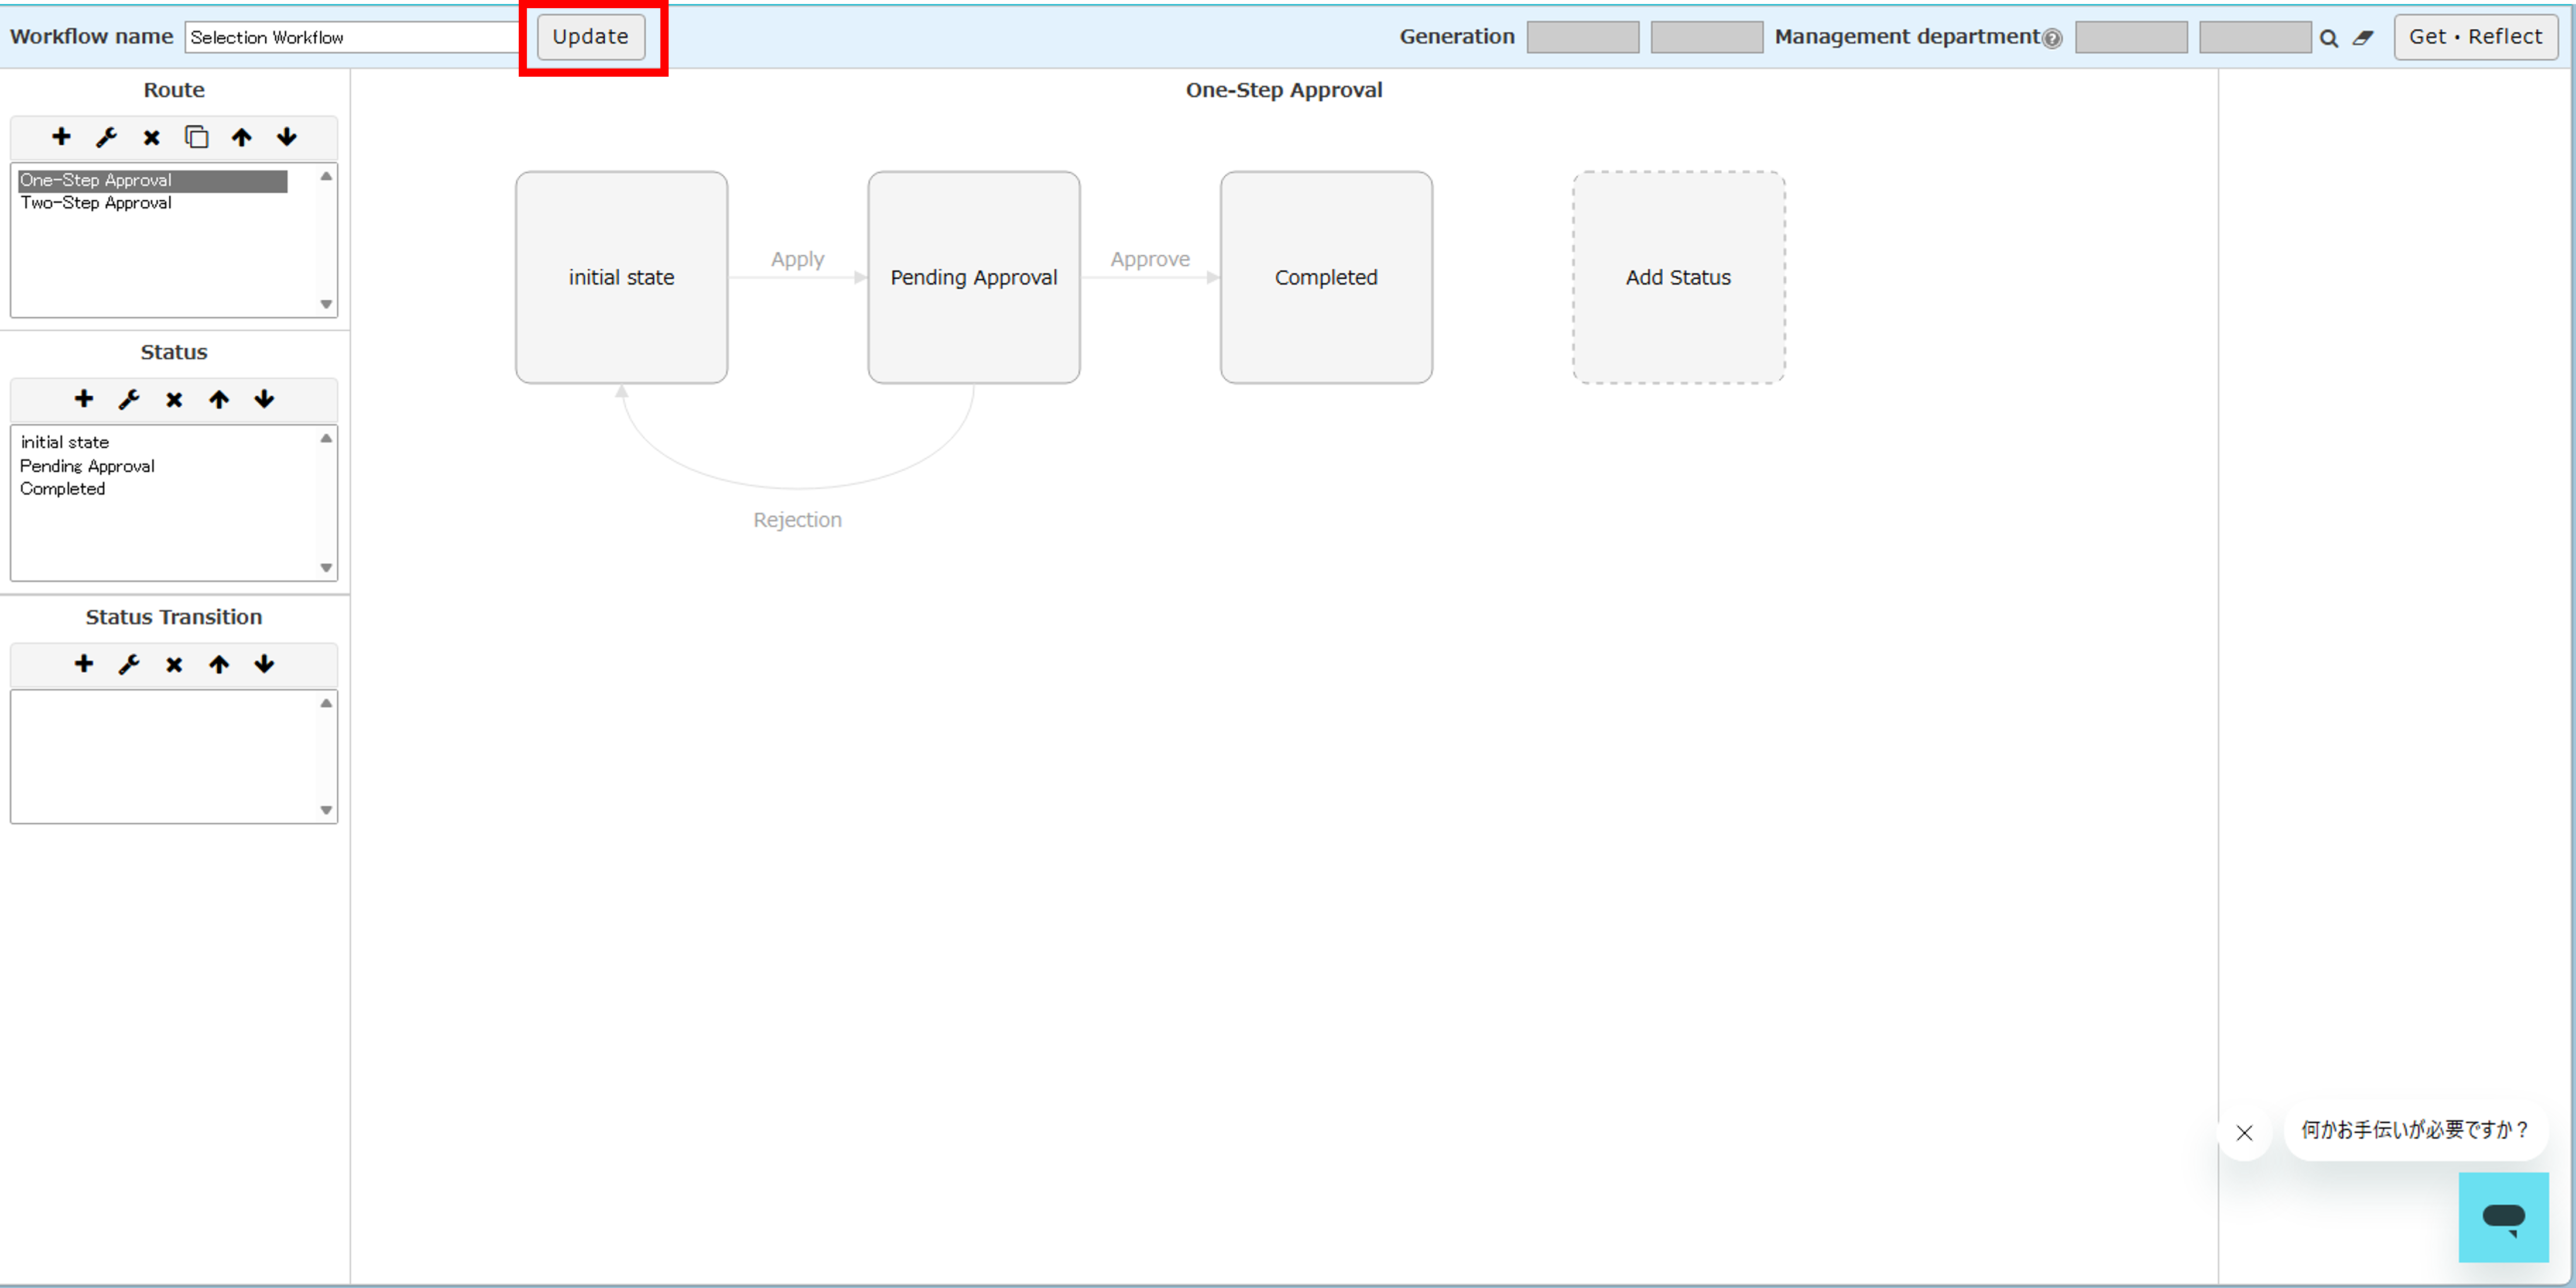Click the Pending Approval diagram node
Image resolution: width=2576 pixels, height=1288 pixels.
click(974, 277)
